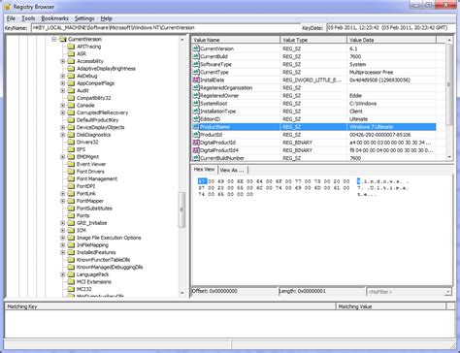
Task: Click the registry tree vertical scrollbar thumb
Action: tap(181, 209)
